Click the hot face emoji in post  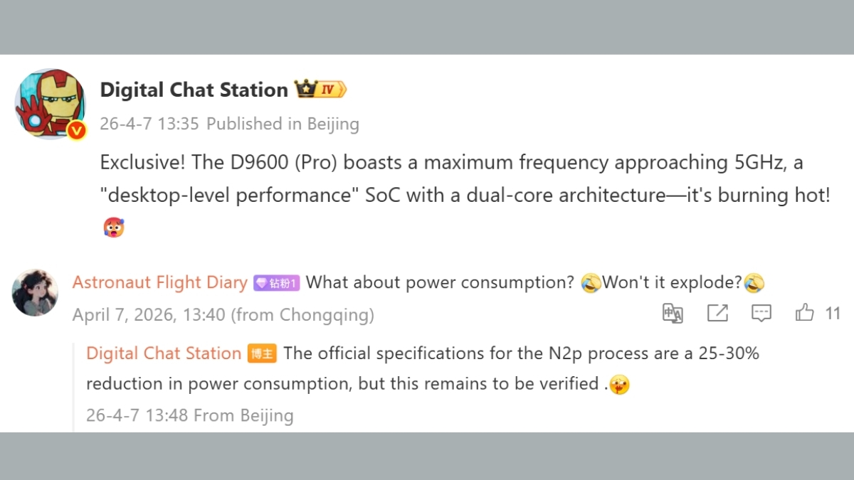tap(113, 228)
